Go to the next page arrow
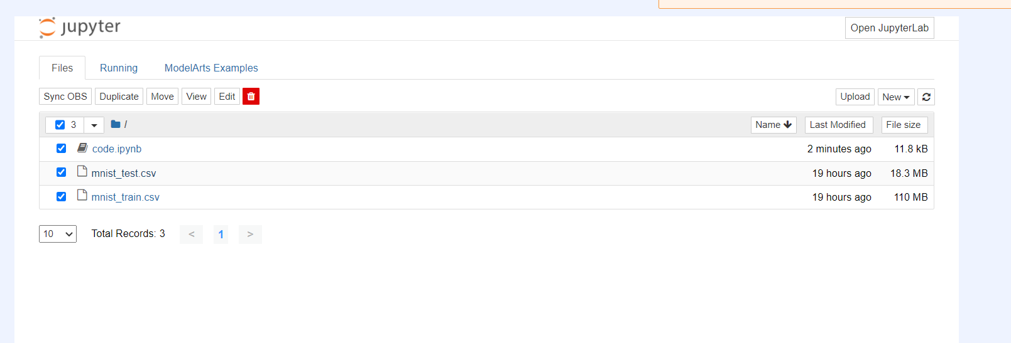1011x343 pixels. [x=250, y=234]
